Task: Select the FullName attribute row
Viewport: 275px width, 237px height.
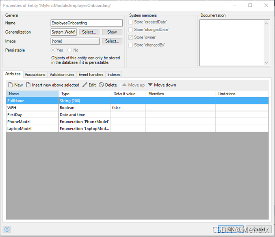Action: (x=137, y=101)
